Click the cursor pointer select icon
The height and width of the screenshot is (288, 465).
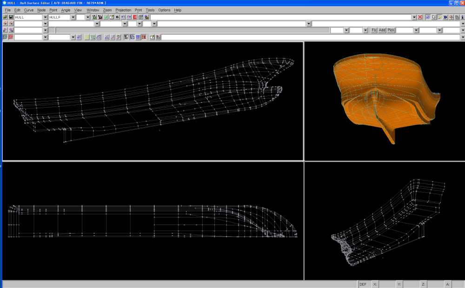434,17
